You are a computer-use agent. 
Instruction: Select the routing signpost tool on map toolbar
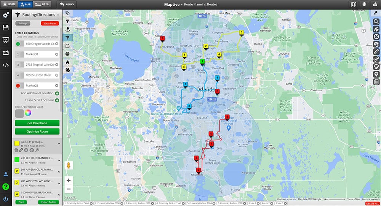tap(68, 38)
